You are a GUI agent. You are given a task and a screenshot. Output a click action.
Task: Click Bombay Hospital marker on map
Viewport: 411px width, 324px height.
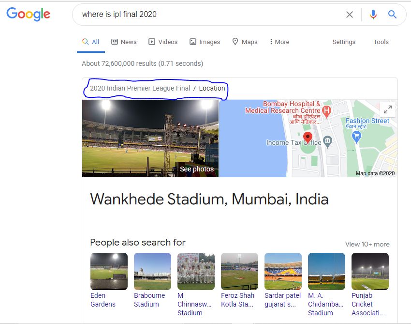(x=326, y=111)
